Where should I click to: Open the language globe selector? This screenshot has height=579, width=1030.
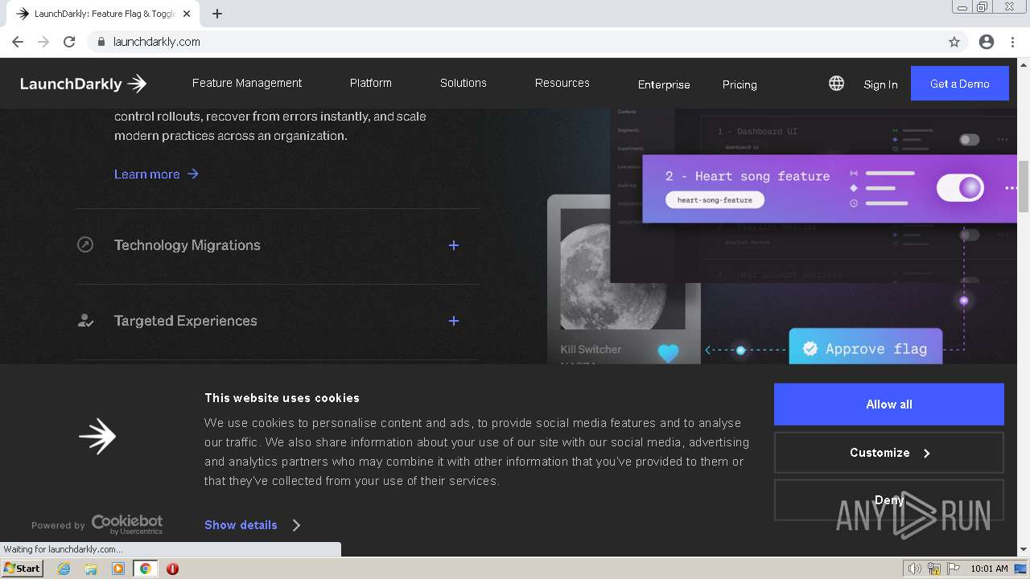click(x=837, y=84)
